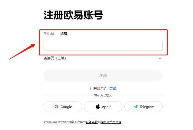This screenshot has width=193, height=130.
Task: Click the 注册 button
Action: coord(103,75)
